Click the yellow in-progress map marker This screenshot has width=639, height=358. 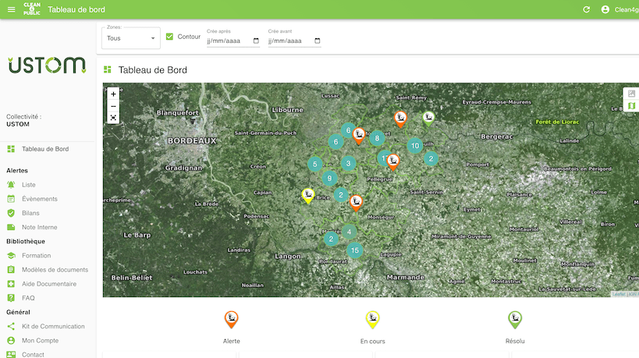[308, 194]
